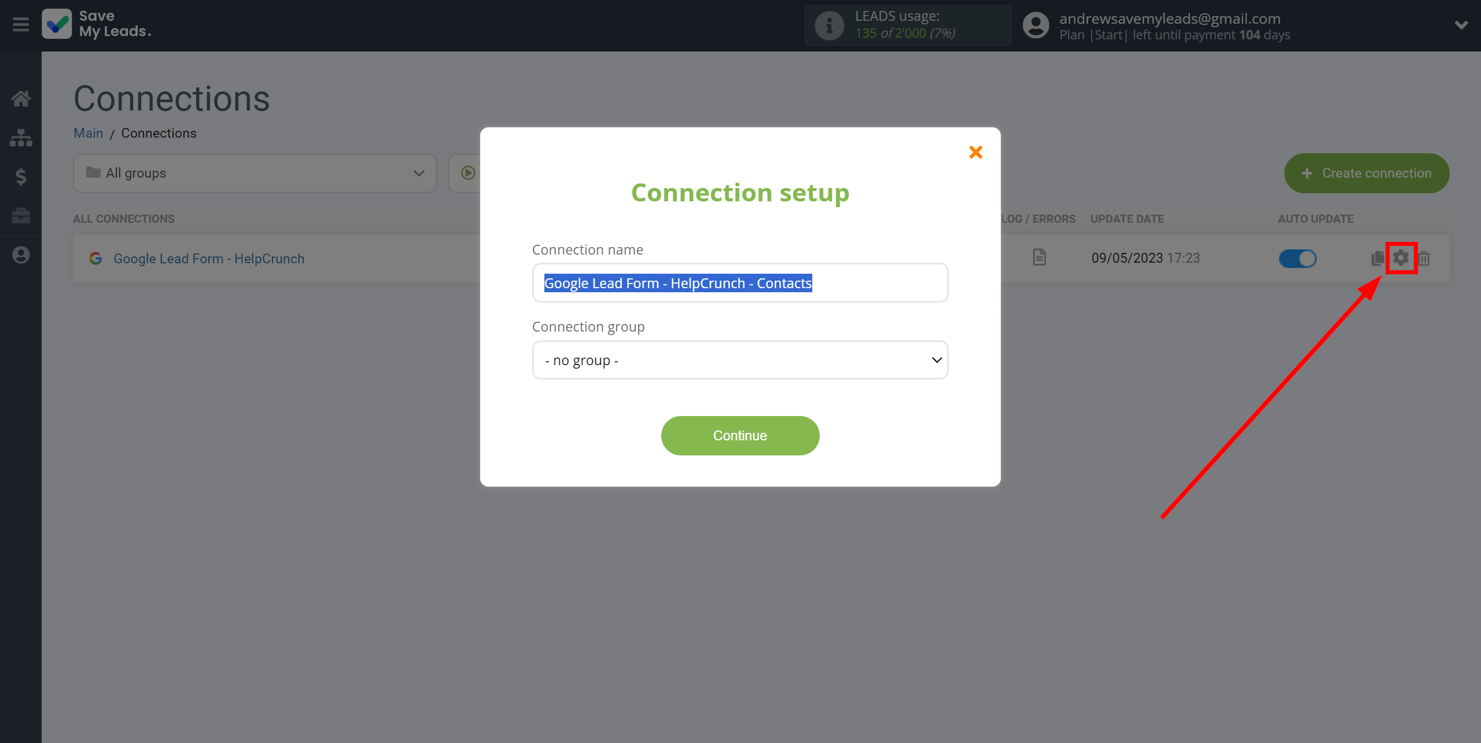Toggle the active status of the connection
The image size is (1481, 743).
click(x=1297, y=258)
